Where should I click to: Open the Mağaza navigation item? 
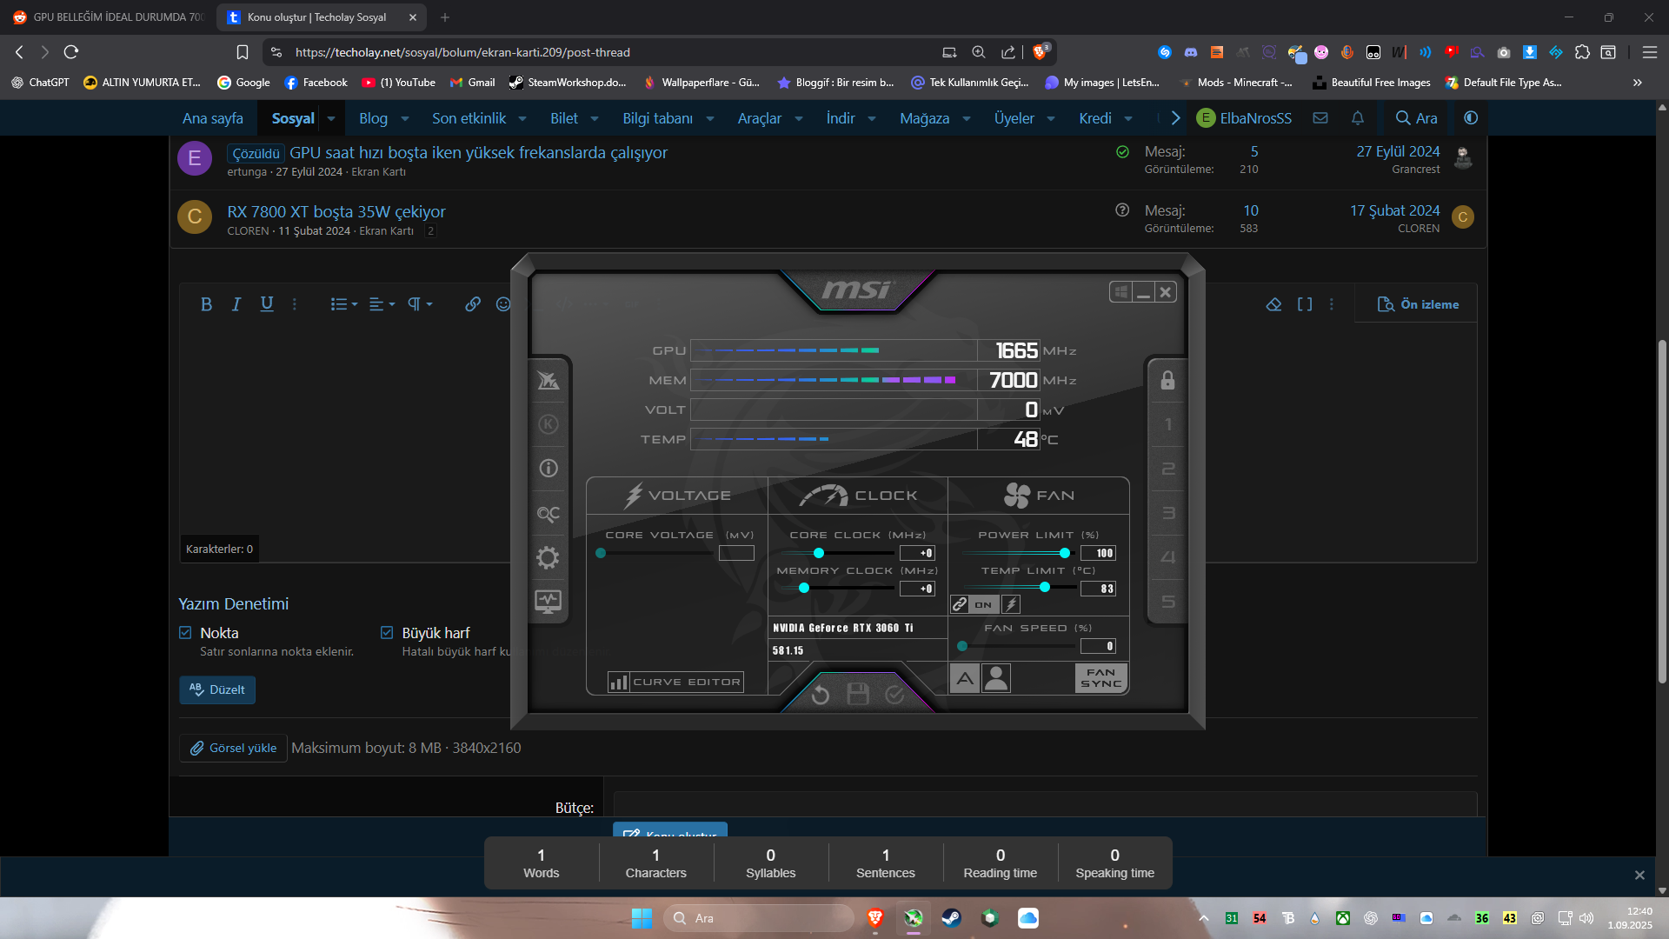click(925, 118)
